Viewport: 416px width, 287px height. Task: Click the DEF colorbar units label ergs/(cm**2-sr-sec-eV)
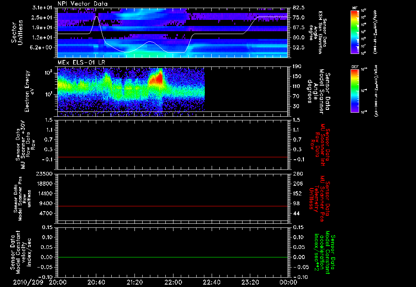tap(375, 90)
